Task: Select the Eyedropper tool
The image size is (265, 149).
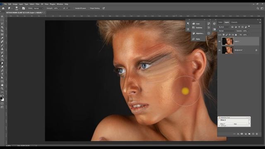Action: [x=2, y=38]
